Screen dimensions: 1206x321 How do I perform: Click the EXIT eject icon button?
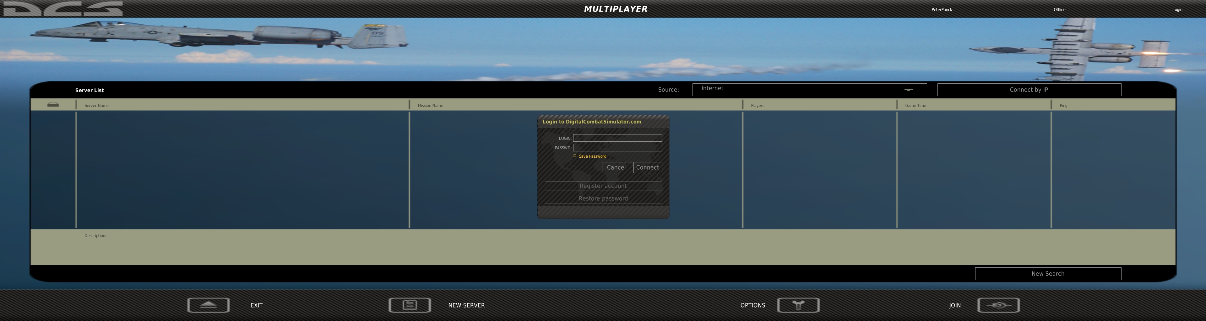(208, 305)
